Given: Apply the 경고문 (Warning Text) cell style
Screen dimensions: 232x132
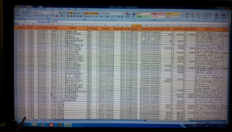Looking at the screenshot, I should 158,16.
